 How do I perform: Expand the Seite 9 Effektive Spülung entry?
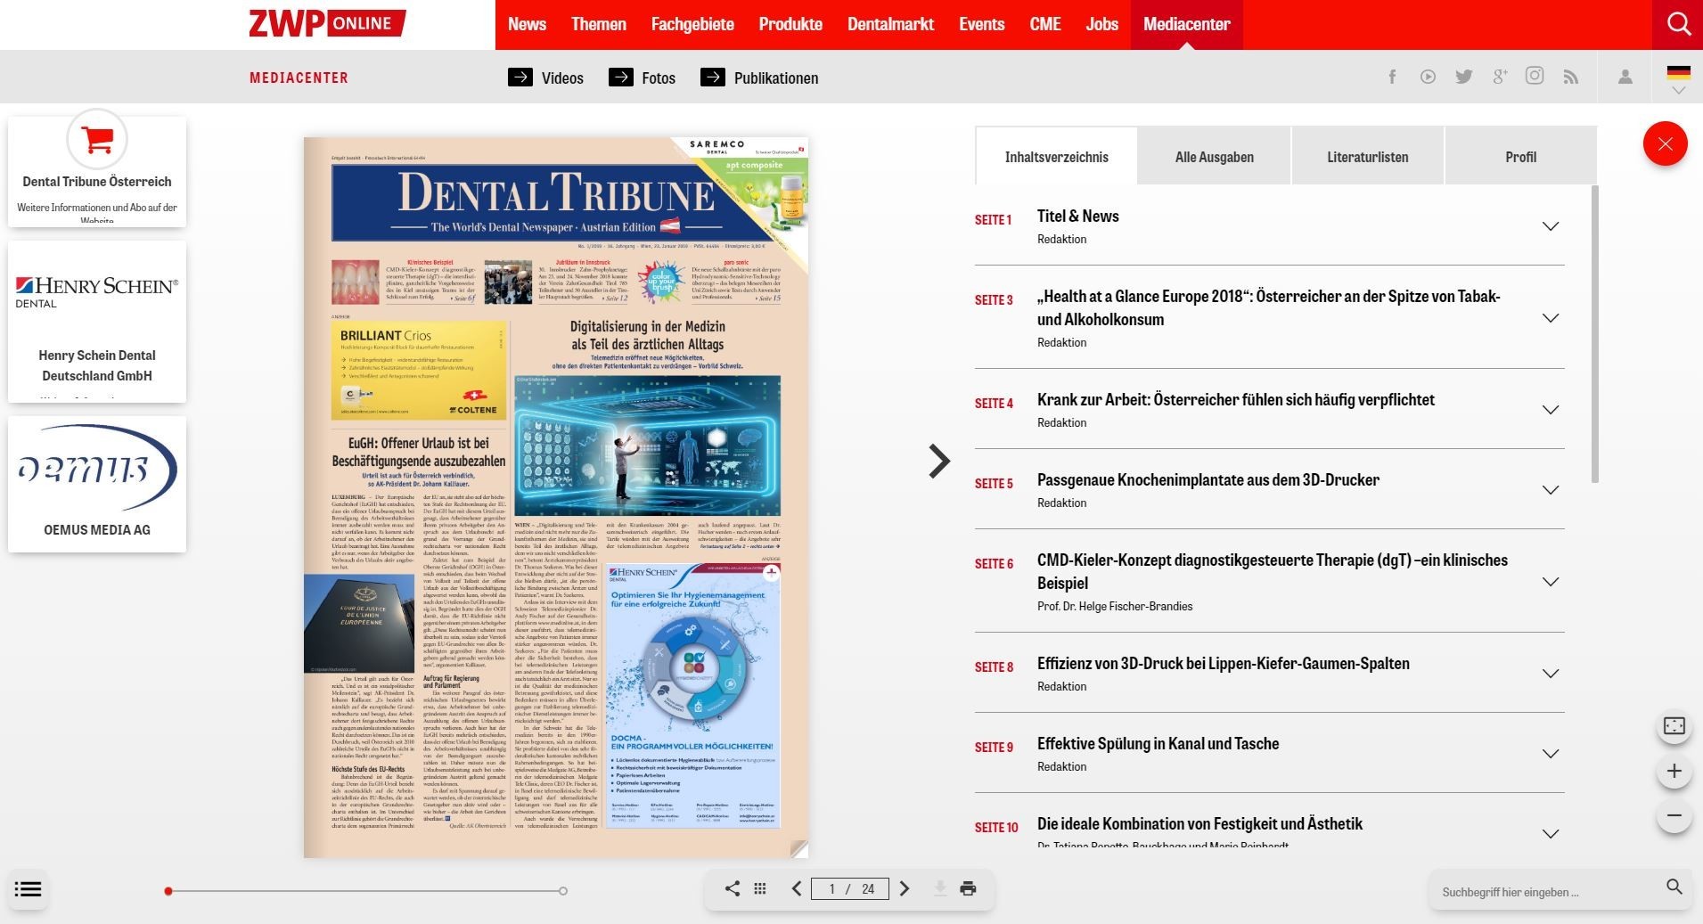(x=1551, y=754)
